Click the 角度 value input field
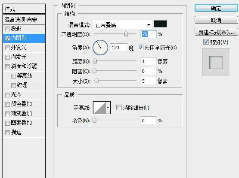Image resolution: width=239 pixels, height=178 pixels. click(x=118, y=48)
